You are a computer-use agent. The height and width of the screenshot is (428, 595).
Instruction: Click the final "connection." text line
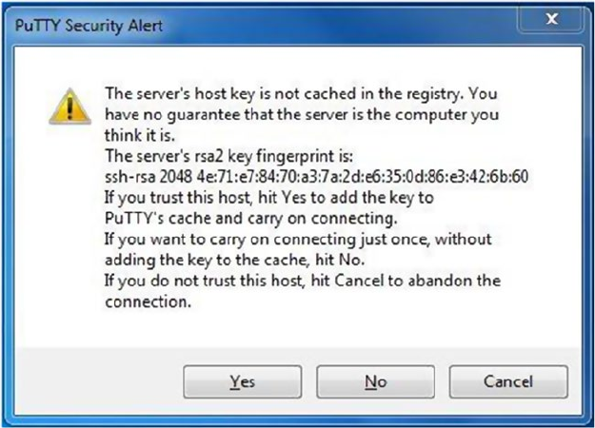click(149, 301)
